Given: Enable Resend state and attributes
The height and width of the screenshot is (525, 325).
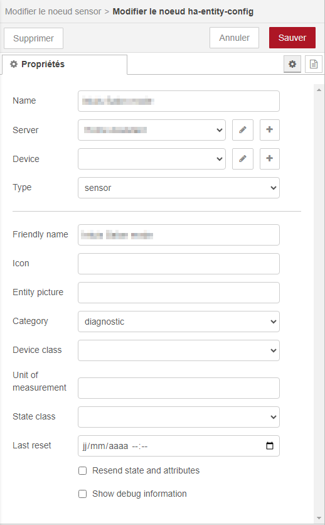Looking at the screenshot, I should click(83, 471).
